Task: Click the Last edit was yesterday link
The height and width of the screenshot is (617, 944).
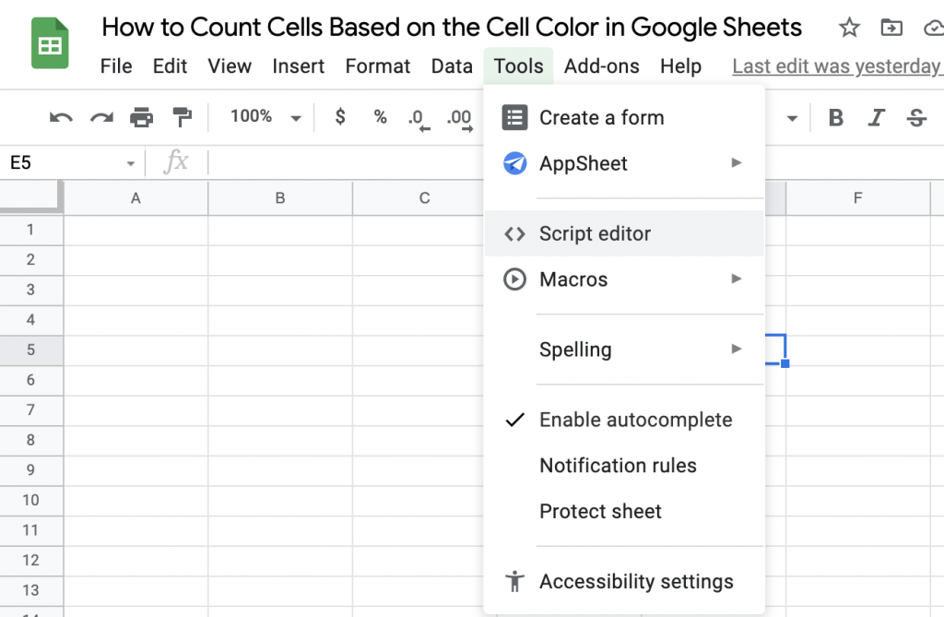Action: click(835, 65)
